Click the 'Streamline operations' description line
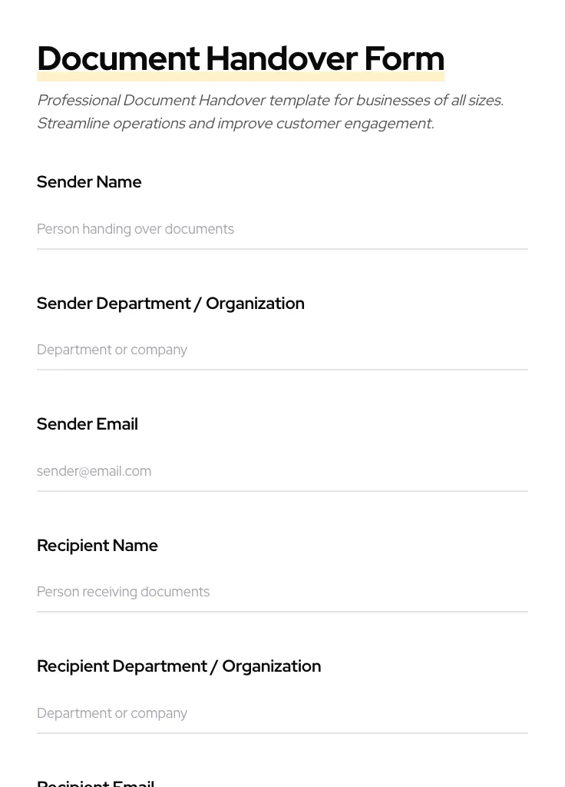This screenshot has width=565, height=787. 235,124
